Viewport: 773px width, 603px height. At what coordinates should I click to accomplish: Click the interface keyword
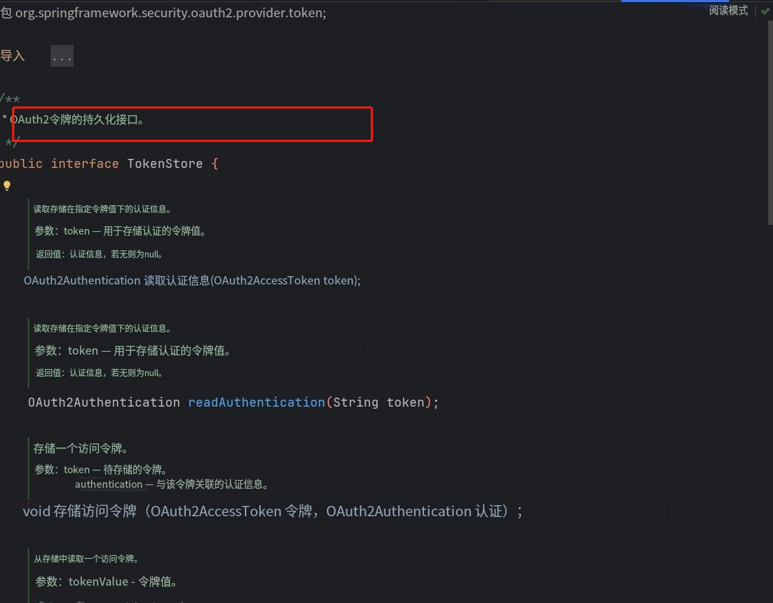pos(85,164)
